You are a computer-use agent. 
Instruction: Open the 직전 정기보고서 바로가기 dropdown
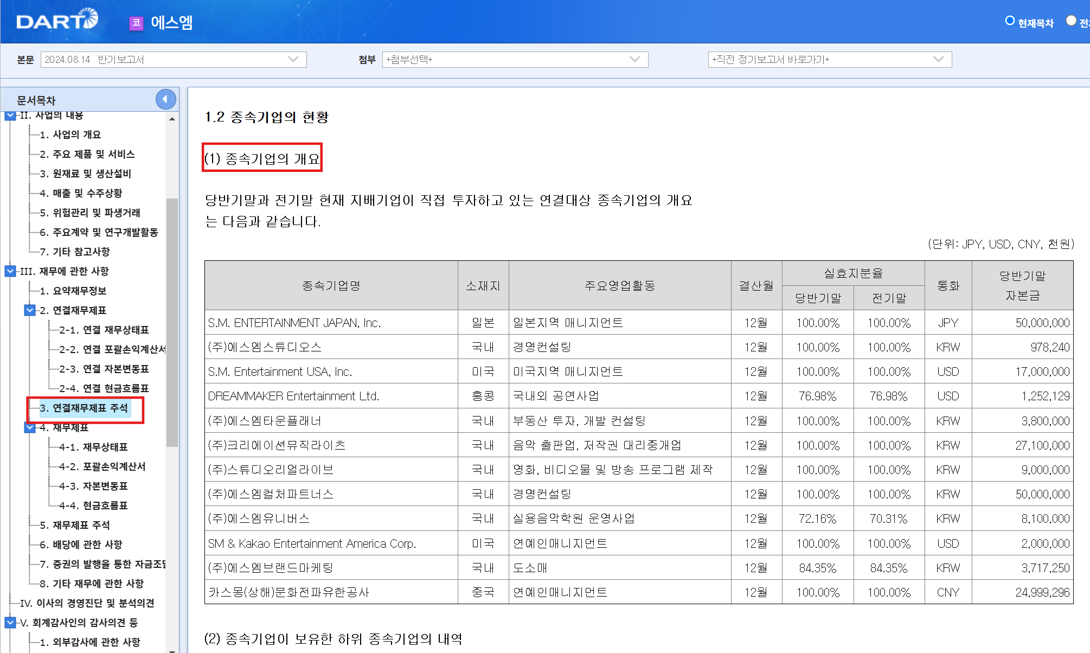click(830, 60)
